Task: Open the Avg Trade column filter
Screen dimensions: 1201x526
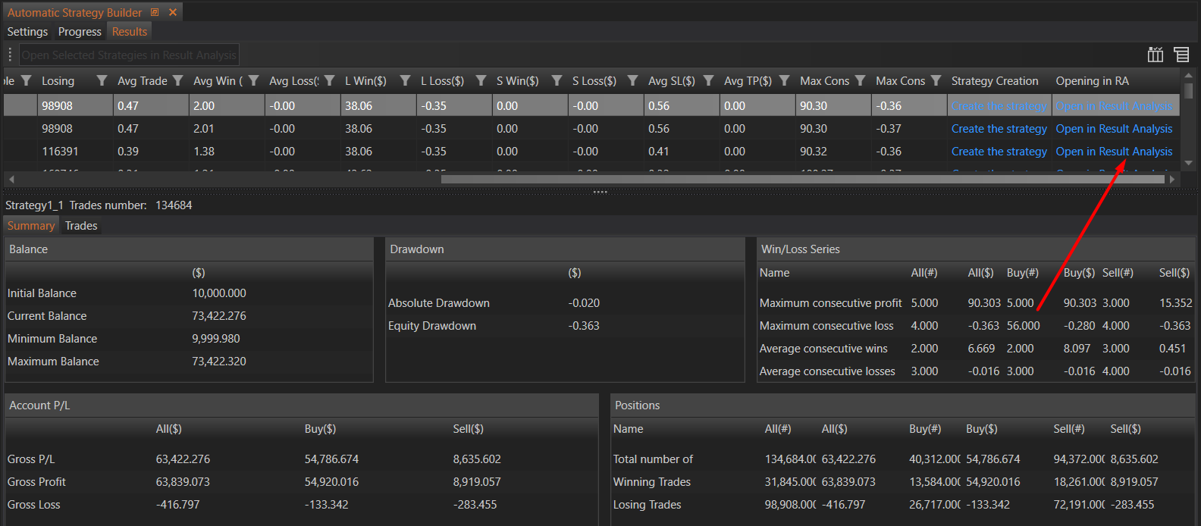Action: [x=177, y=81]
